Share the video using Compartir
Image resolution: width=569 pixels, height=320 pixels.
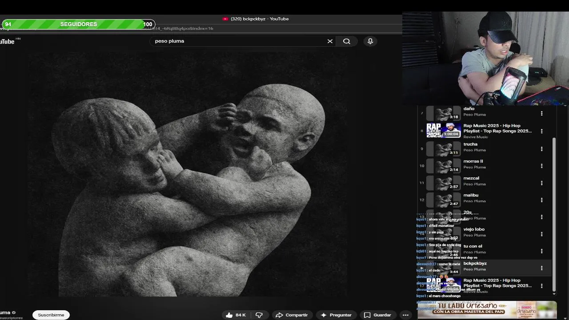(x=292, y=315)
